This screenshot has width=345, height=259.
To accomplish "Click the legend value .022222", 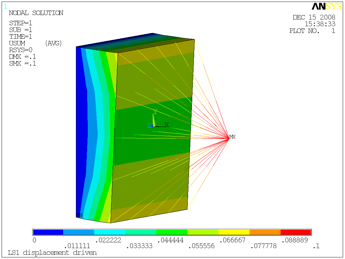I will click(108, 240).
